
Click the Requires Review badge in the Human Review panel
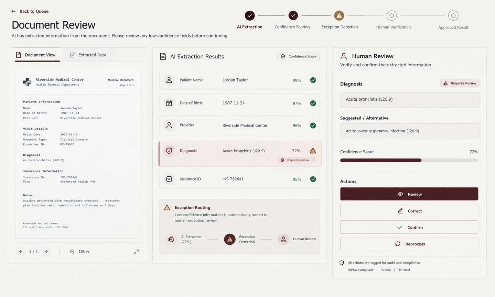click(x=460, y=83)
